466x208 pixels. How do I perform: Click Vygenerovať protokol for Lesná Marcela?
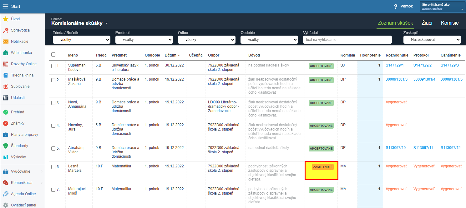[x=424, y=166]
